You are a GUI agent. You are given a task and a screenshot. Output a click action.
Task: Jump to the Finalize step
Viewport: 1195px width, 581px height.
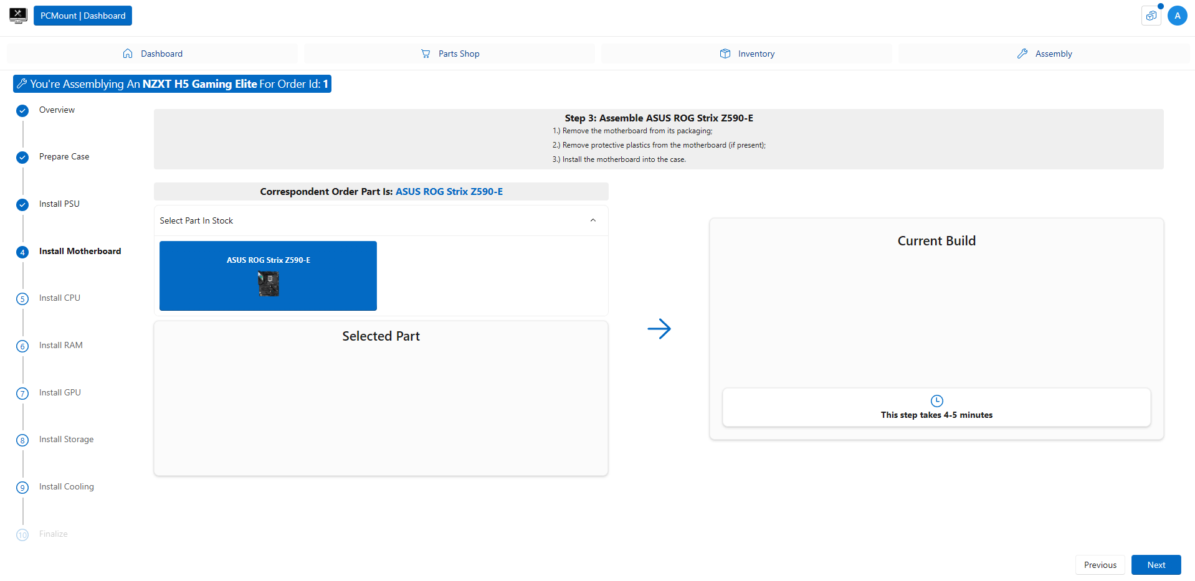[54, 534]
